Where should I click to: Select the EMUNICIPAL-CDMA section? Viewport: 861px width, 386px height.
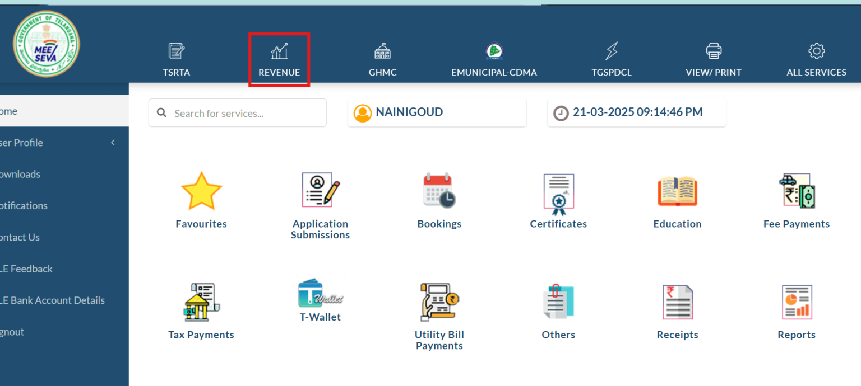pos(494,59)
